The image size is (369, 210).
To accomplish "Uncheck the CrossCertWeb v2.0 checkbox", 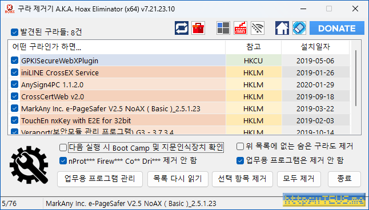I will pyautogui.click(x=14, y=96).
